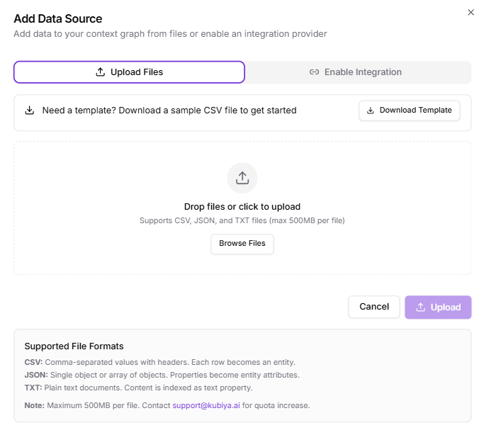The width and height of the screenshot is (484, 435).
Task: Close the Add Data Source dialog
Action: click(x=471, y=12)
